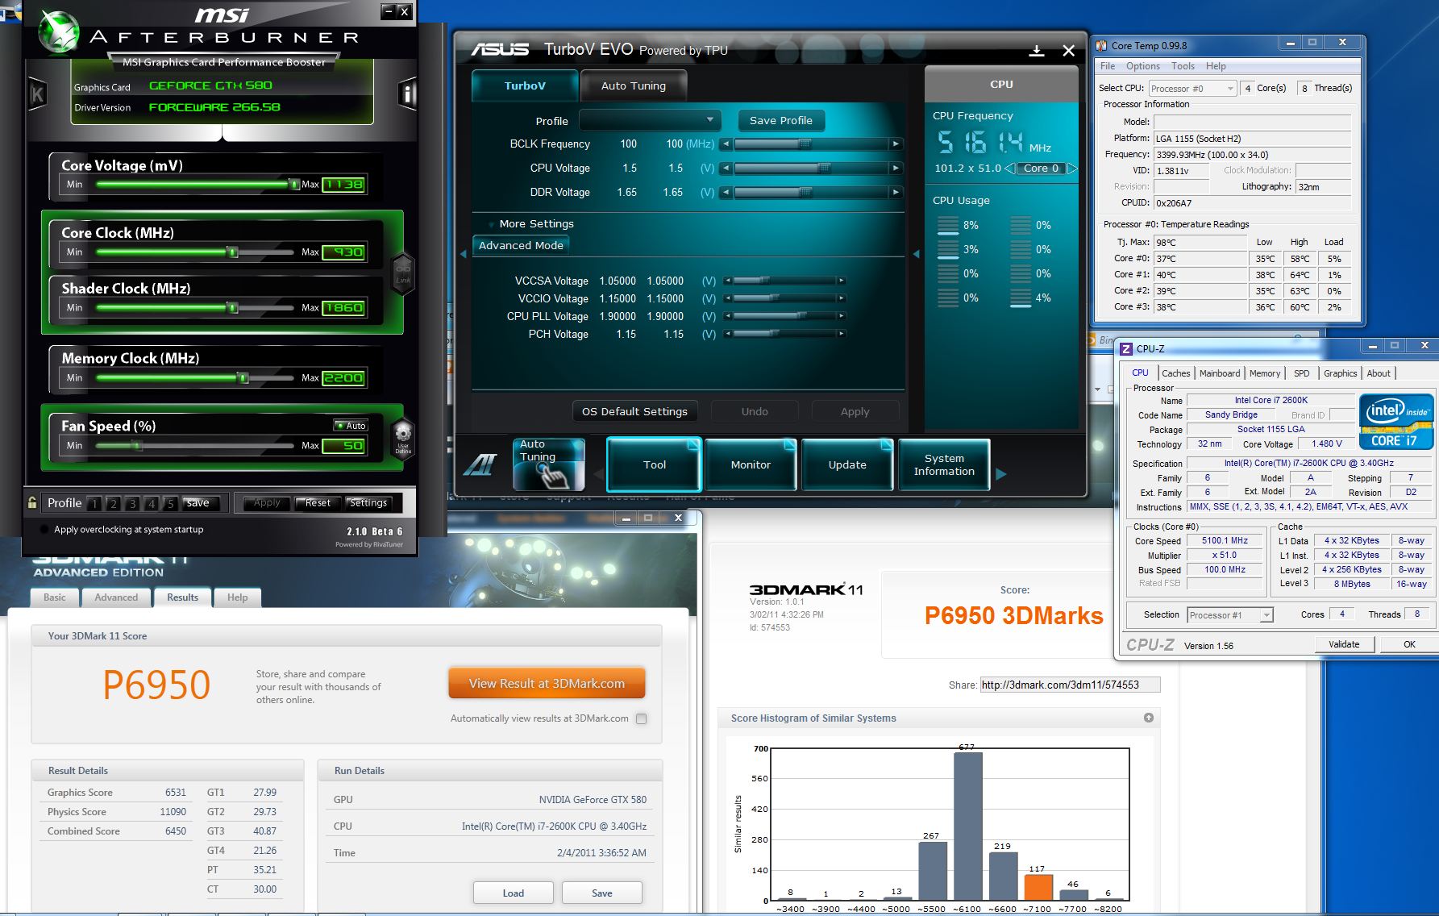Switch to the Auto Tuning tab
The image size is (1439, 916).
pyautogui.click(x=634, y=85)
